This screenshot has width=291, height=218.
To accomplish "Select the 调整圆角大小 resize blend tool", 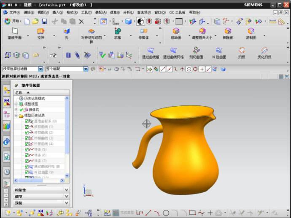I will [202, 33].
